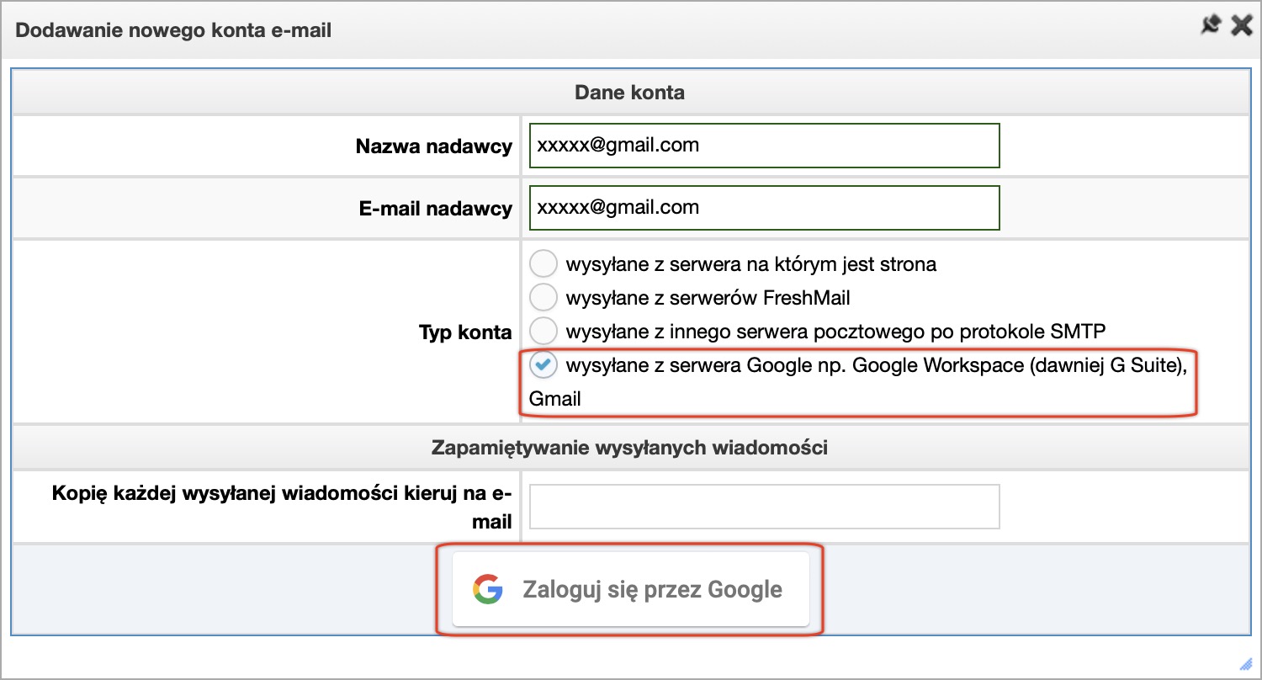Select the FreshMail servers radio button
Image resolution: width=1262 pixels, height=680 pixels.
[543, 297]
